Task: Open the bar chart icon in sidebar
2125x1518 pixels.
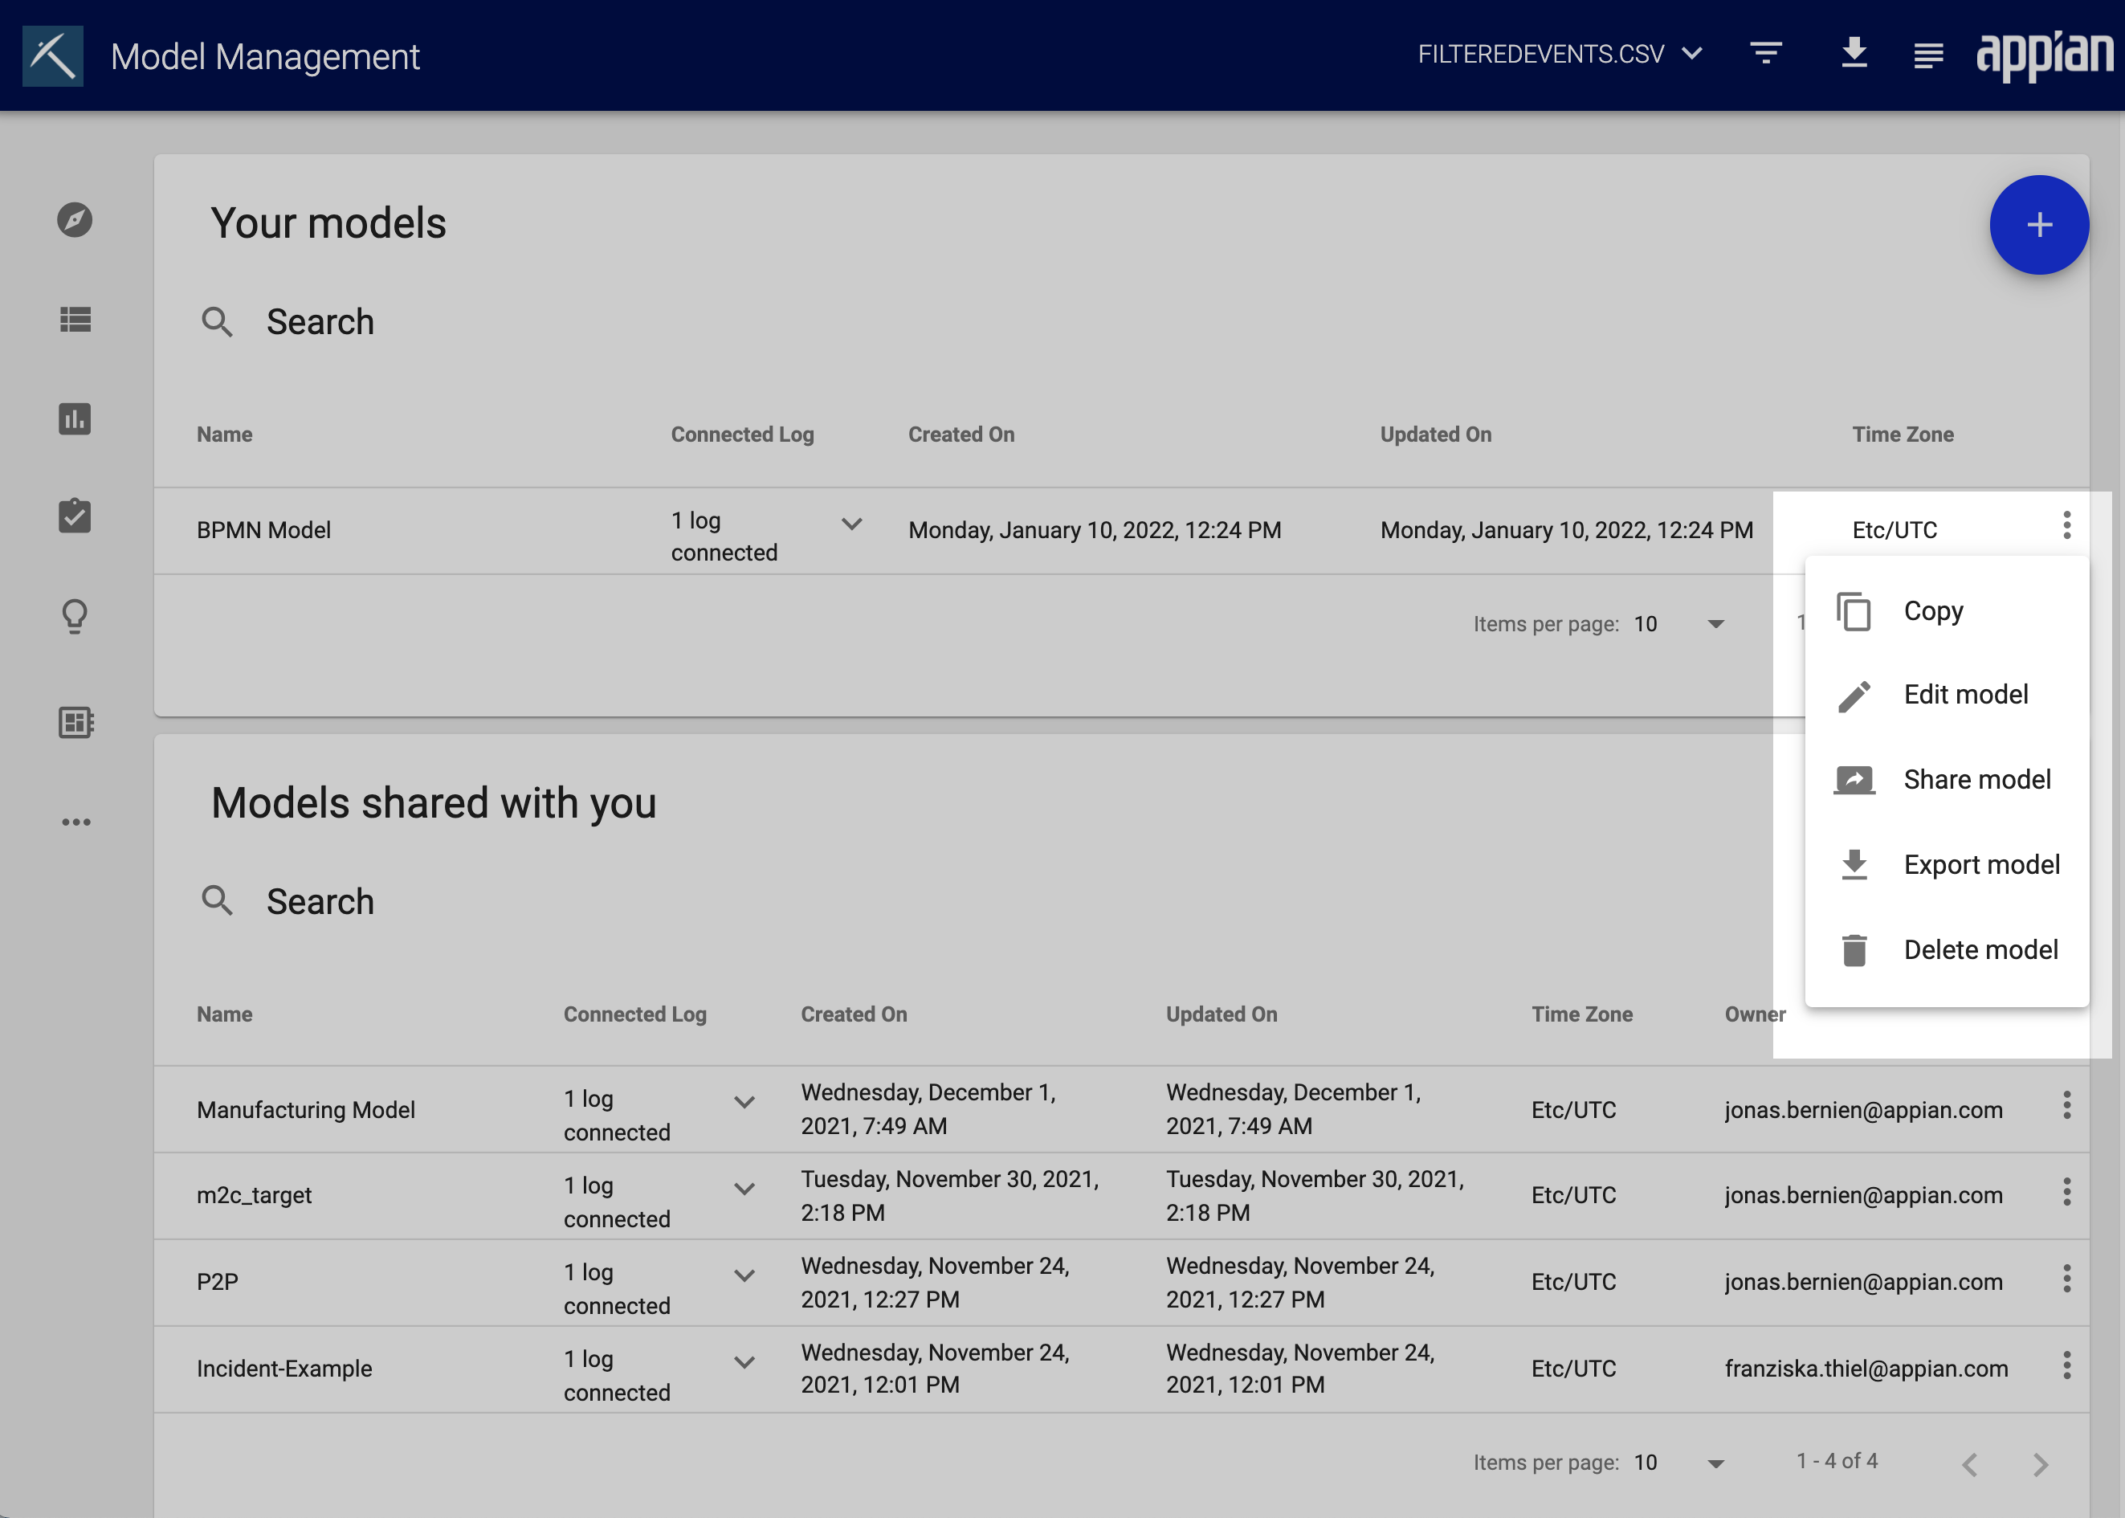Action: click(x=77, y=418)
